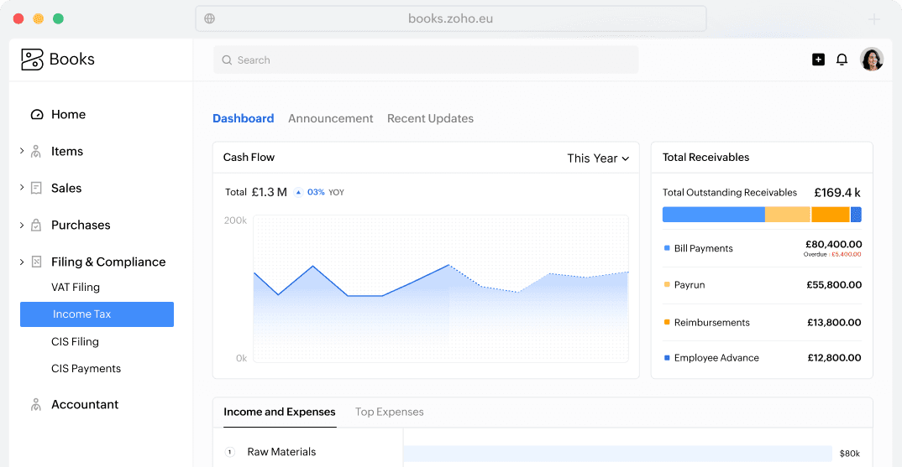The width and height of the screenshot is (902, 467).
Task: Click the Cash Flow card title
Action: (249, 158)
